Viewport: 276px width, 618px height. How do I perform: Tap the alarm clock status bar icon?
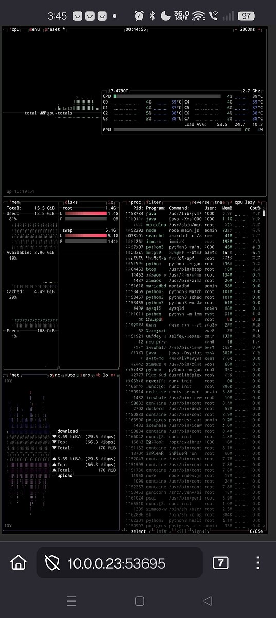pos(139,16)
